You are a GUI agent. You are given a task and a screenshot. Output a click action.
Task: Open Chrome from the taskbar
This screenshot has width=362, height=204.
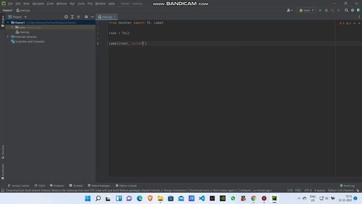[x=253, y=198]
